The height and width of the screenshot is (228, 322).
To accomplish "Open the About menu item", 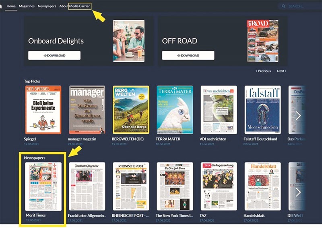I will click(64, 6).
